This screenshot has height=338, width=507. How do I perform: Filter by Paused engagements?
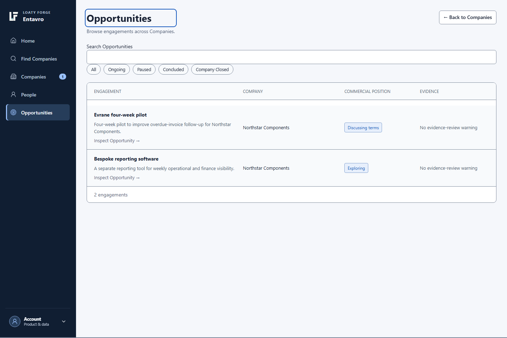[x=144, y=69]
